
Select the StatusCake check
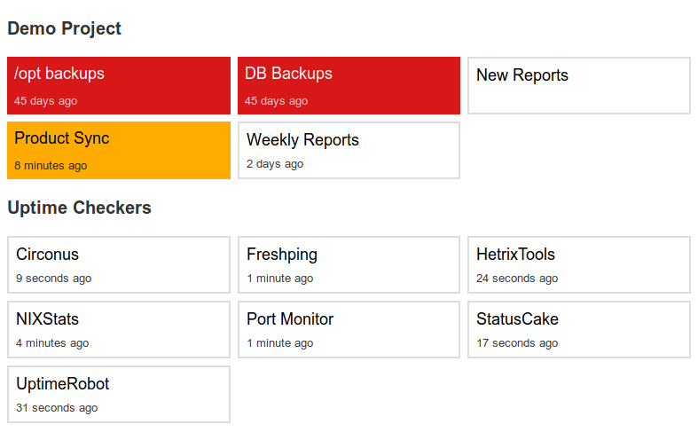[578, 329]
